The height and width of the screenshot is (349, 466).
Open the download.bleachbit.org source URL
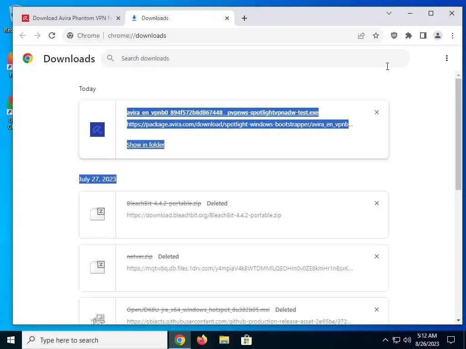[204, 215]
